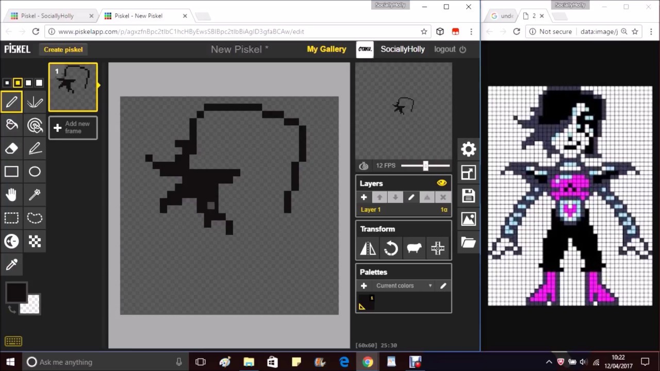Choose the Lasso selection tool
The image size is (660, 371).
pos(35,218)
